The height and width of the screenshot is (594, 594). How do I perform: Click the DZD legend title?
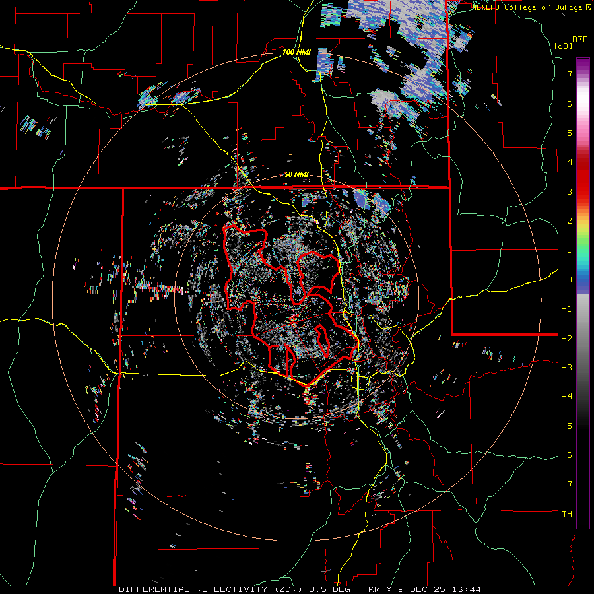(x=580, y=40)
